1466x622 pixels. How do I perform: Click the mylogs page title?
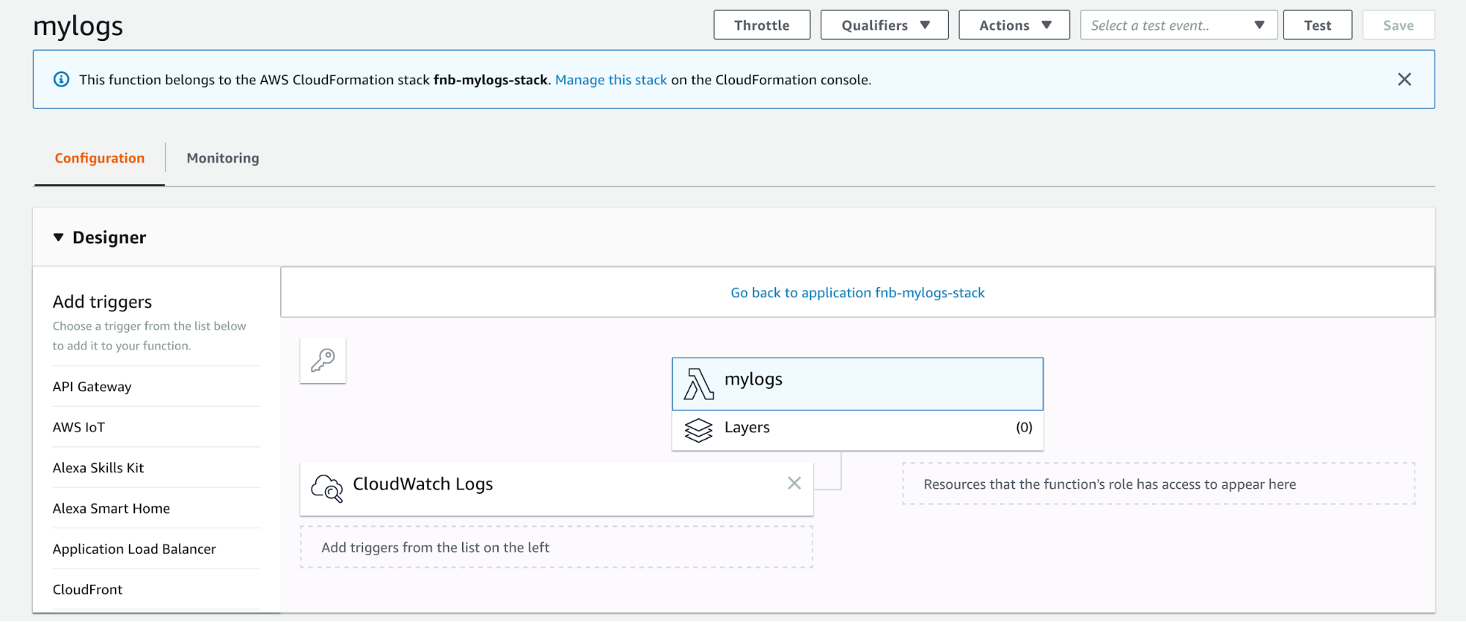coord(78,26)
